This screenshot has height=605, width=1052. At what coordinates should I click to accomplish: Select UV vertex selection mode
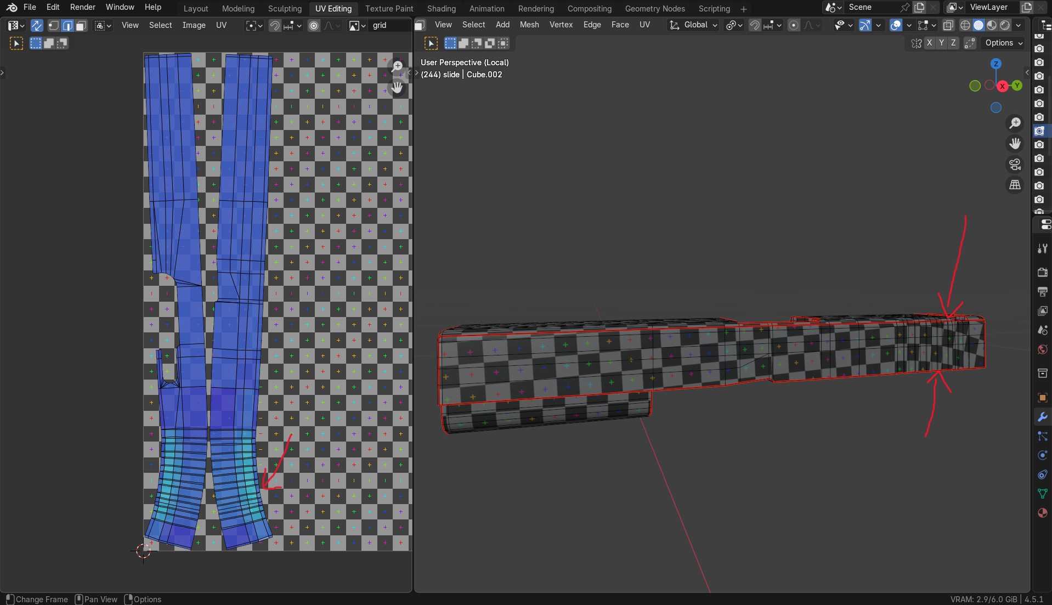point(54,25)
